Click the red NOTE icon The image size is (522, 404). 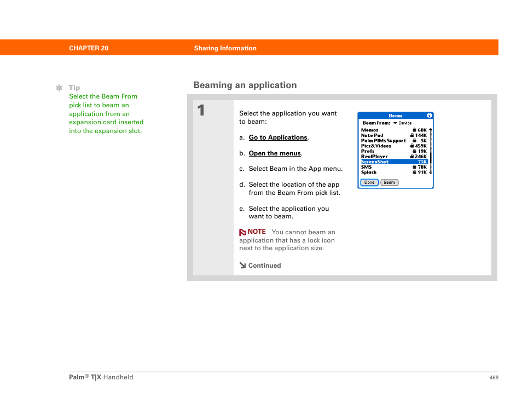[242, 232]
